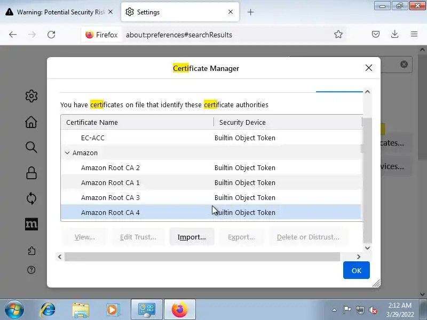Open the taskbar clock 2:12 AM
This screenshot has width=427, height=320.
pyautogui.click(x=400, y=310)
